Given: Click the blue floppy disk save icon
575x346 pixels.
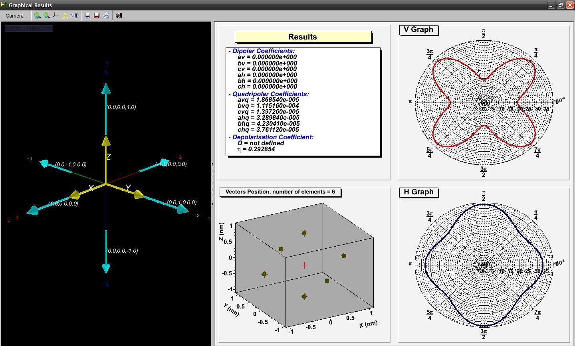Looking at the screenshot, I should (87, 16).
